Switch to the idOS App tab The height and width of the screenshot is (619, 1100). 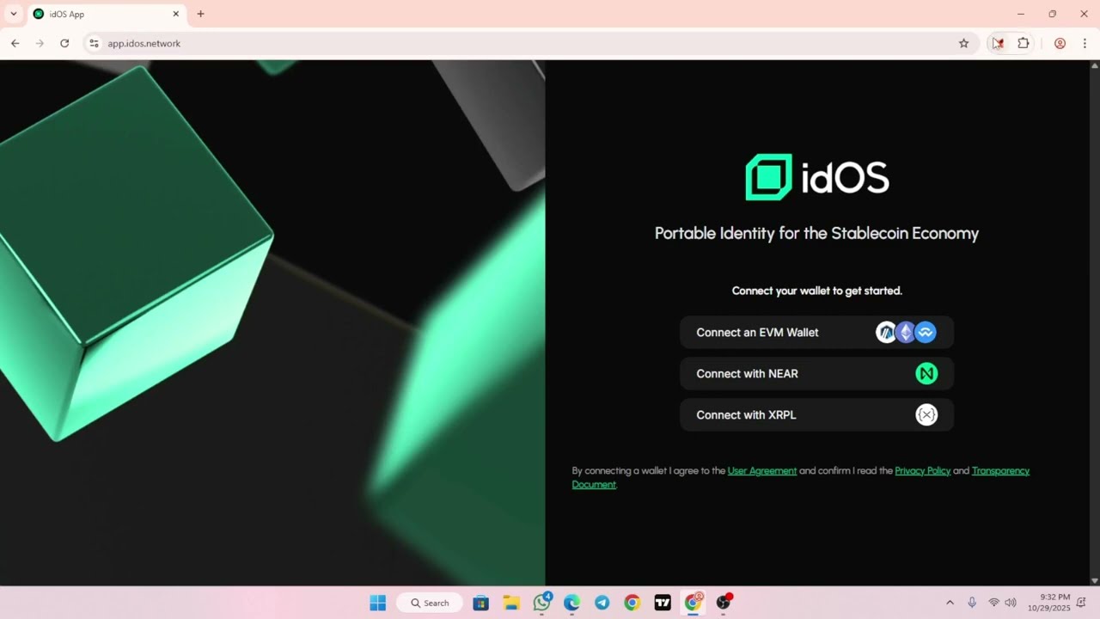click(x=107, y=14)
